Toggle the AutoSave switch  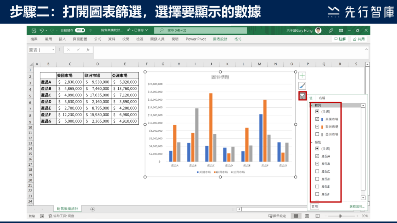tap(80, 30)
